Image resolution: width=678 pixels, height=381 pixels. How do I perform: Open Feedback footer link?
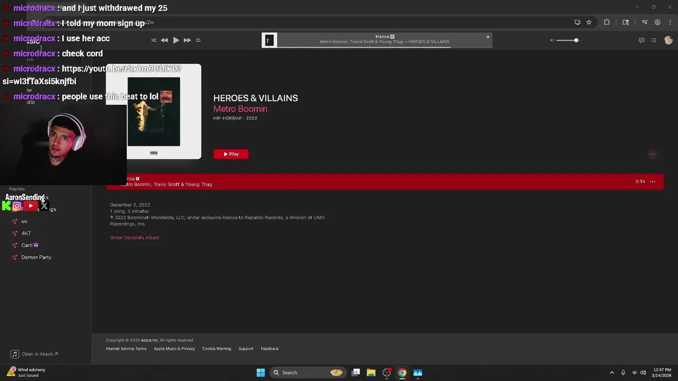coord(270,349)
